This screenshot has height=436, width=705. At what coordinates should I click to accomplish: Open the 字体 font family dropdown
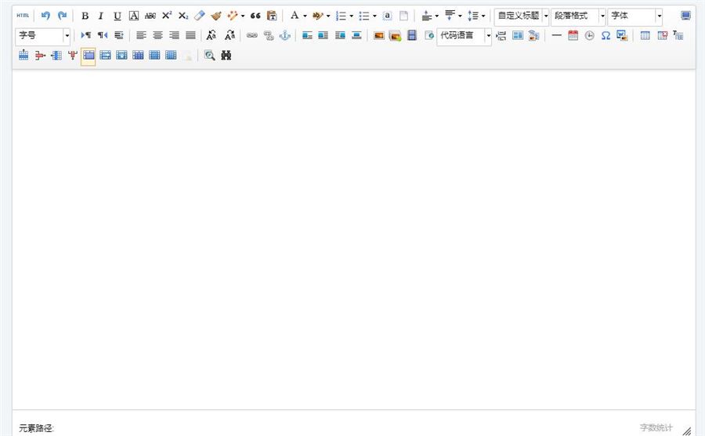[659, 16]
